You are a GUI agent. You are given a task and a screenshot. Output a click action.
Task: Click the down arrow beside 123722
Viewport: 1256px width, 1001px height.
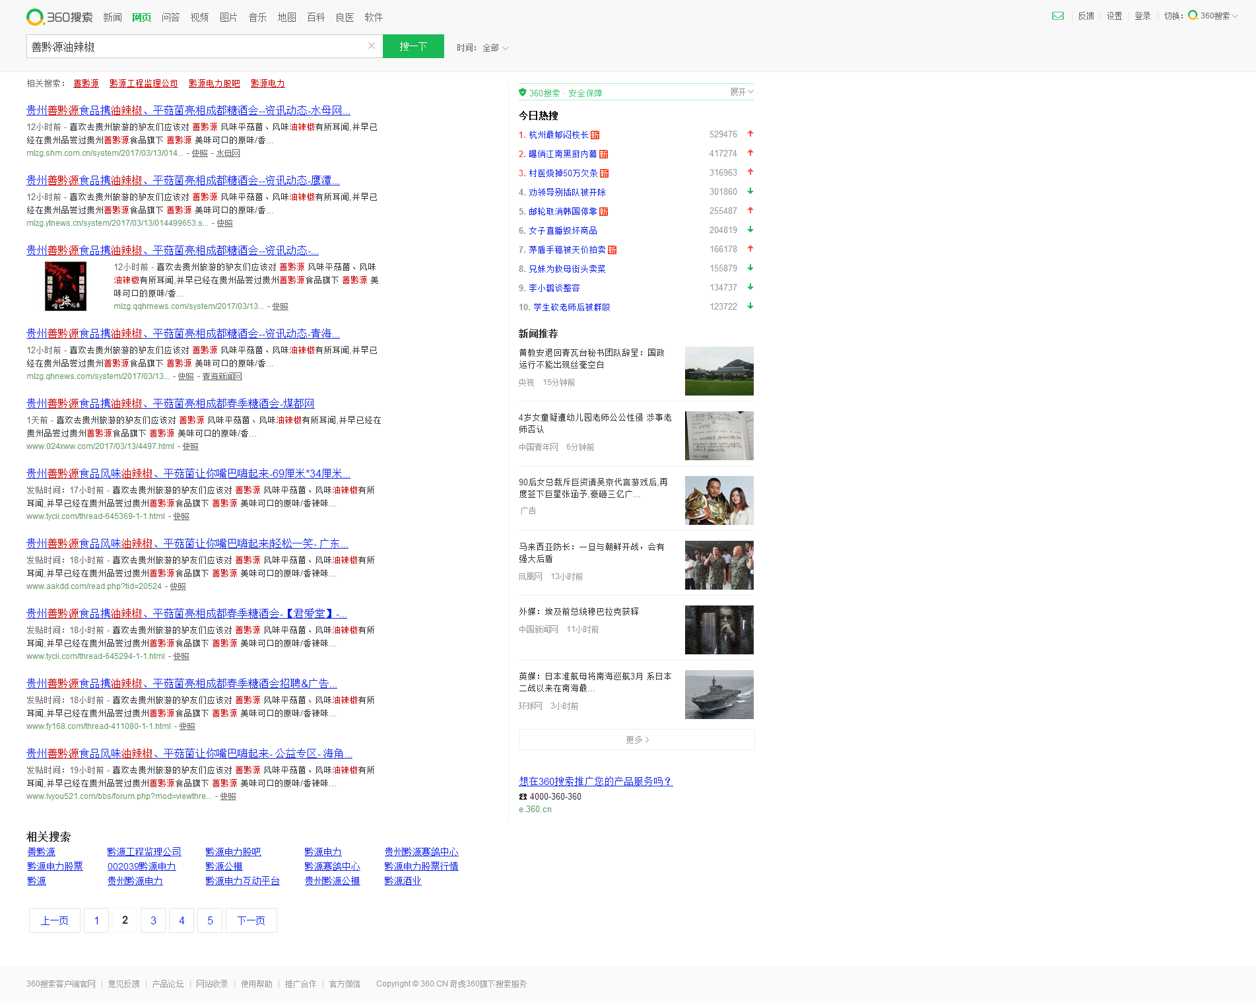750,306
